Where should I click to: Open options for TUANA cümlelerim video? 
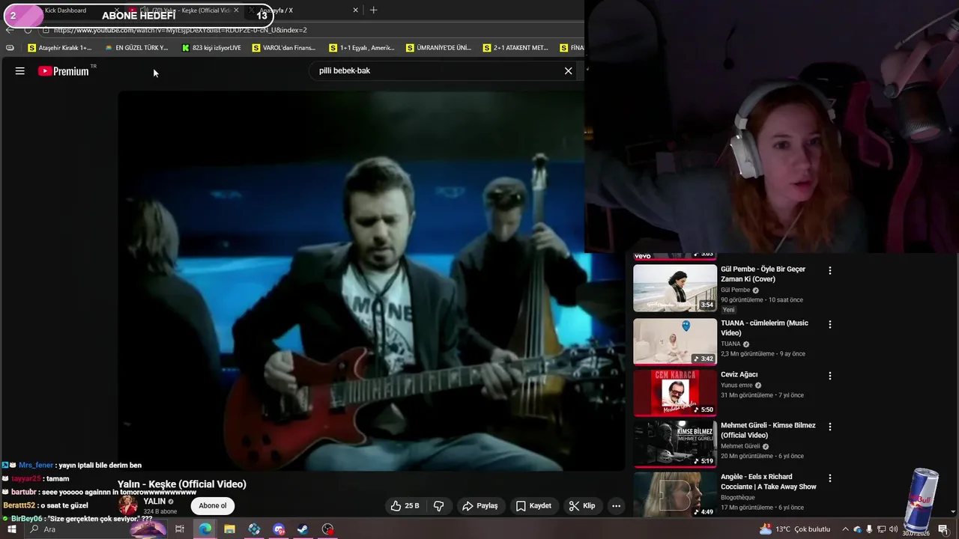[x=829, y=324]
